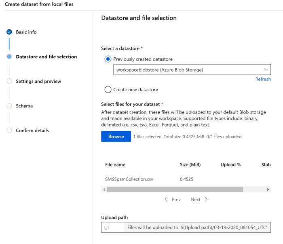This screenshot has height=244, width=283.
Task: Open the workspaceblobstore datastore dropdown
Action: (192, 69)
